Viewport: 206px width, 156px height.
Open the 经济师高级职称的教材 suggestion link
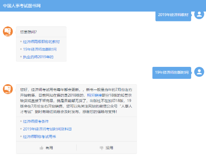(x=41, y=42)
